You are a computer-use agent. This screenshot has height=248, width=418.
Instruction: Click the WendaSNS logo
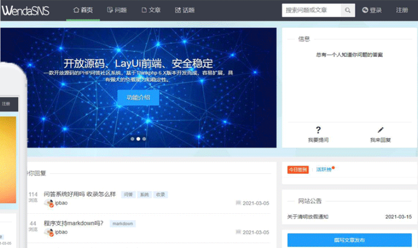[x=26, y=11]
